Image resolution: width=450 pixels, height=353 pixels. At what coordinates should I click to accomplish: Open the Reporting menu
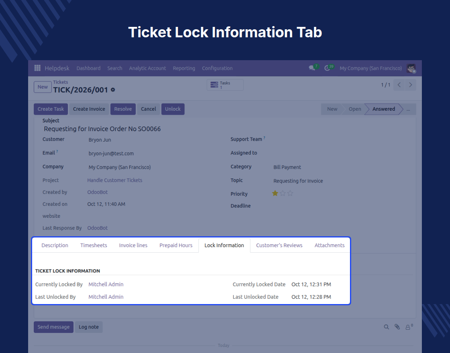coord(184,68)
